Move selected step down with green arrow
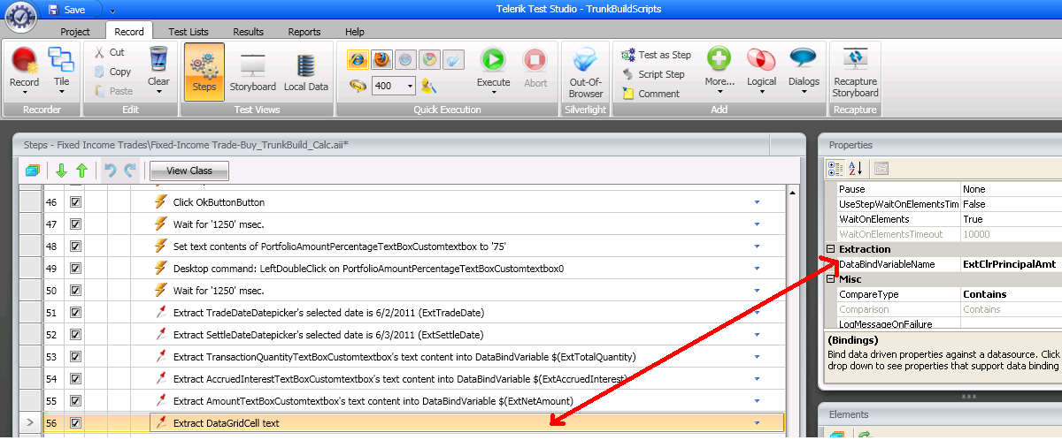 (x=61, y=171)
